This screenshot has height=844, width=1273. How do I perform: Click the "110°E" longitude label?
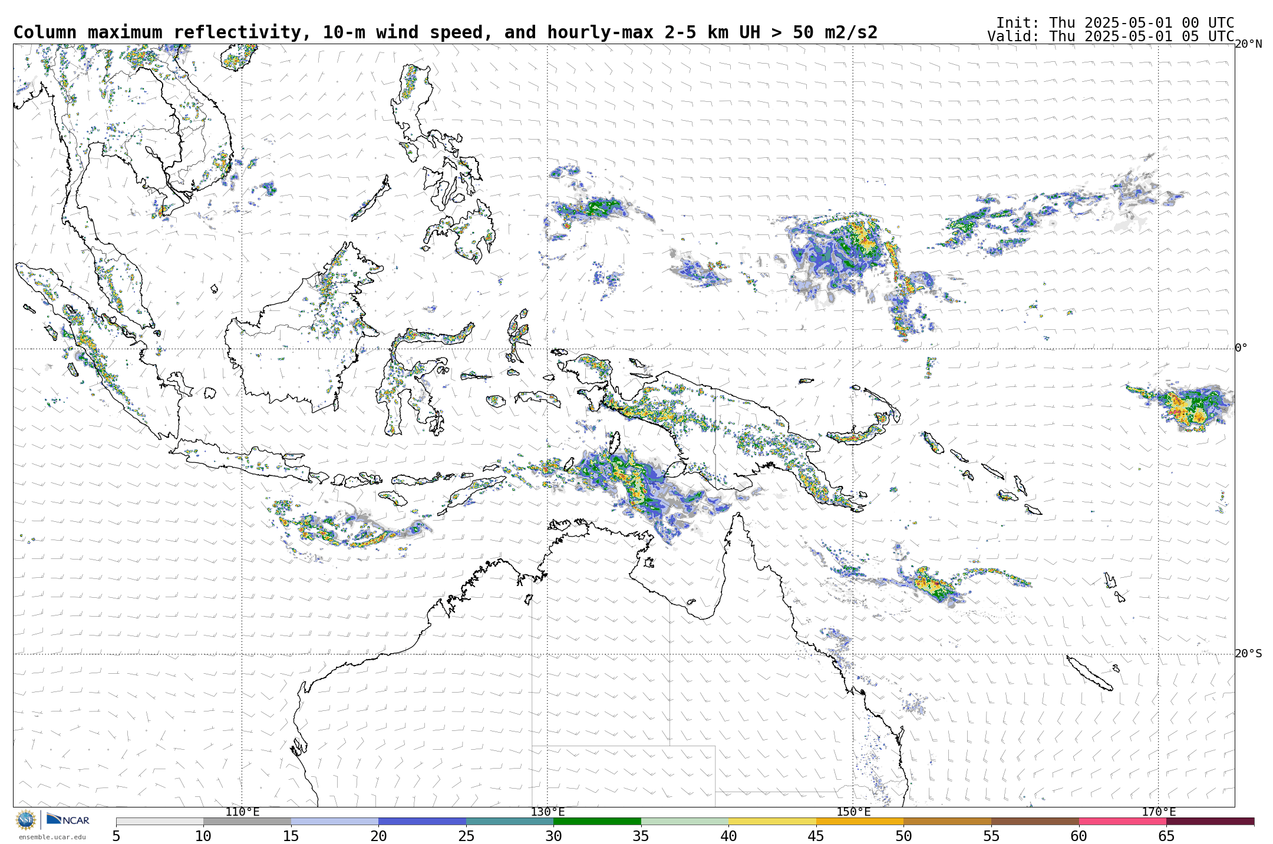pyautogui.click(x=242, y=812)
